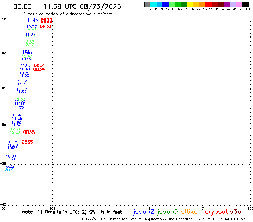Click the black 70 ft legend swatch
This screenshot has width=253, height=222.
[x=245, y=4]
